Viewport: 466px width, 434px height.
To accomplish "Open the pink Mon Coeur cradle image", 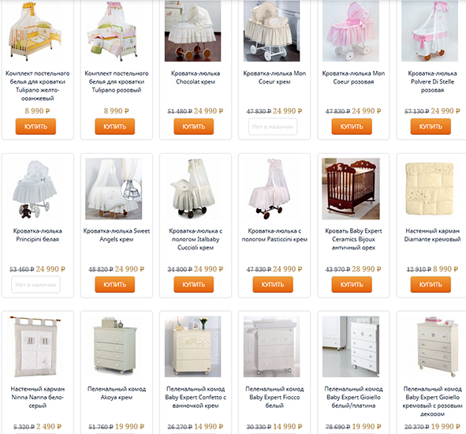I will click(x=351, y=31).
